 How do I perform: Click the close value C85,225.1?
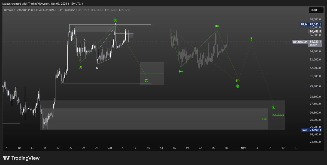click(x=125, y=10)
